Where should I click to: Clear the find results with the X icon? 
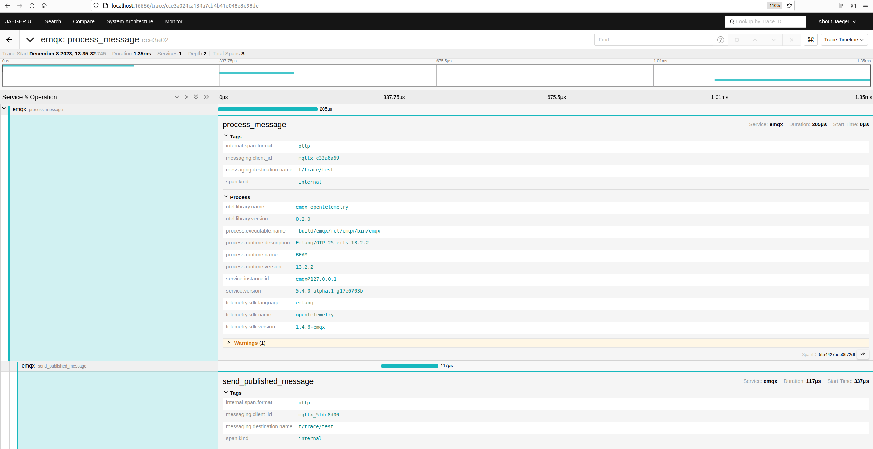(x=791, y=40)
